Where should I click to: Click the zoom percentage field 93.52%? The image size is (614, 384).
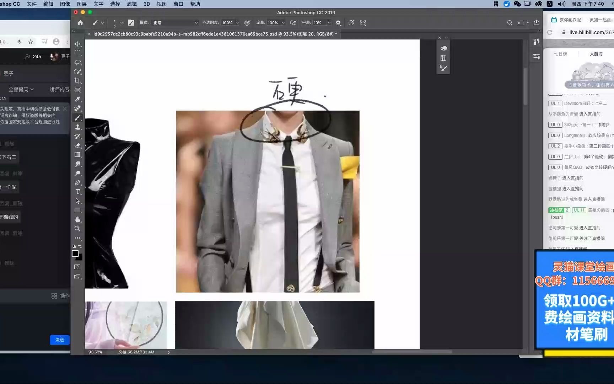pyautogui.click(x=96, y=352)
